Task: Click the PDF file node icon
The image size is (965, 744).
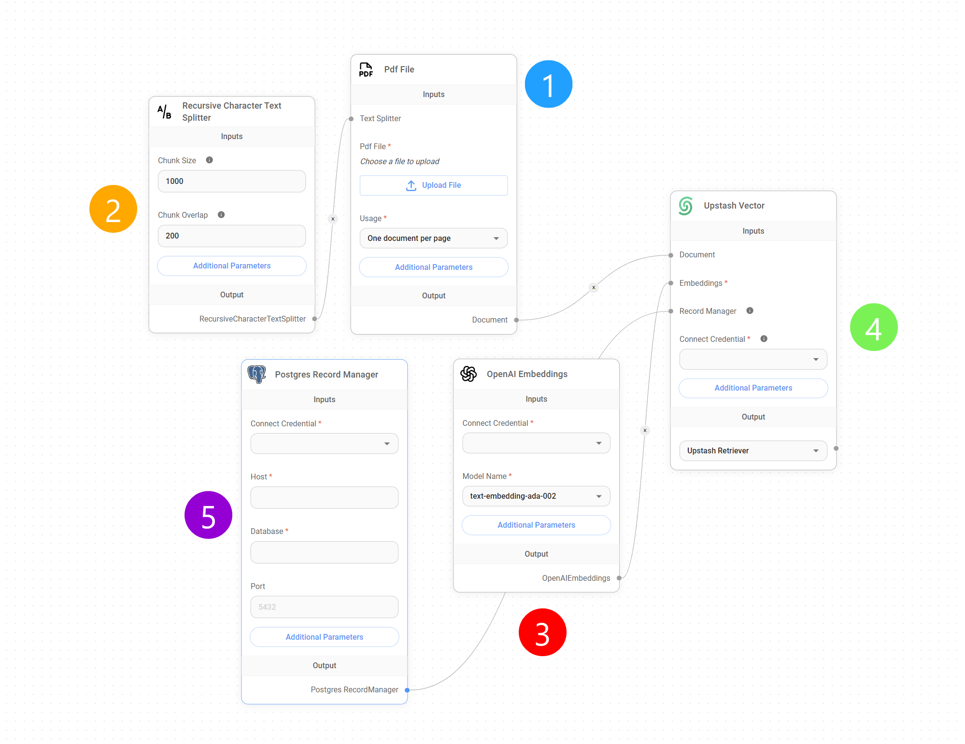Action: (x=366, y=70)
